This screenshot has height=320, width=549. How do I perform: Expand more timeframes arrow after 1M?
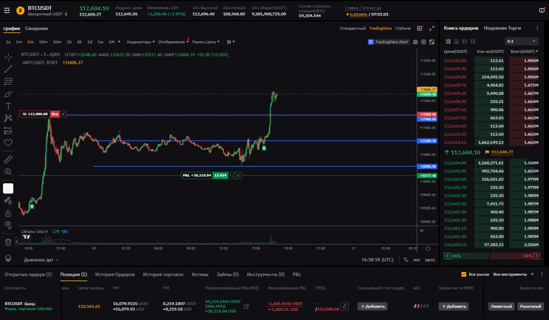(x=119, y=42)
